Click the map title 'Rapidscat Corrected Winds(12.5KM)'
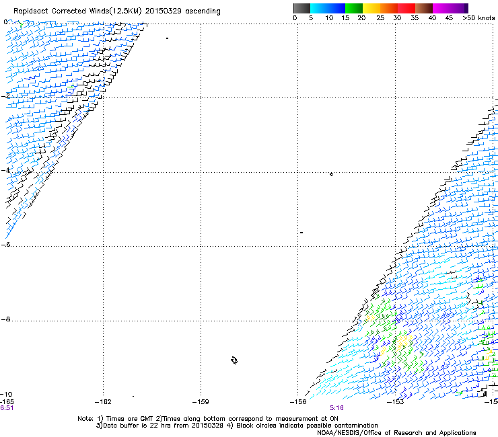 (77, 11)
